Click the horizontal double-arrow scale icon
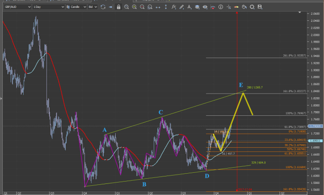Screen dimensions: 324x195 158,7
